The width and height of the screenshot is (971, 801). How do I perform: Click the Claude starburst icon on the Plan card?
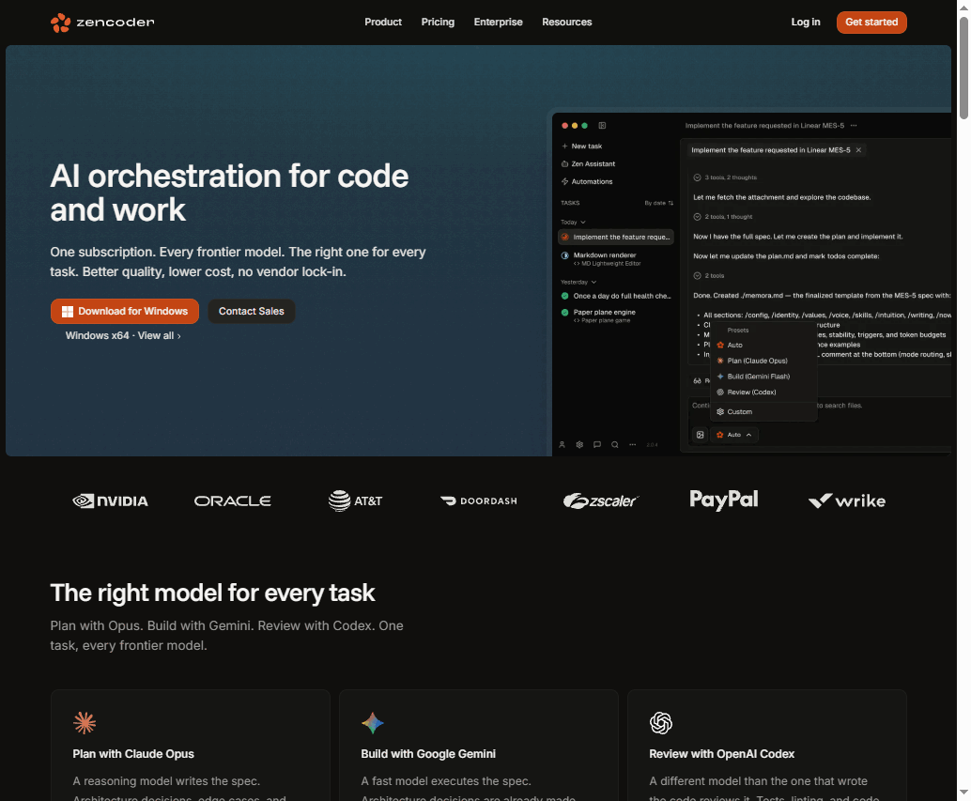pos(85,722)
